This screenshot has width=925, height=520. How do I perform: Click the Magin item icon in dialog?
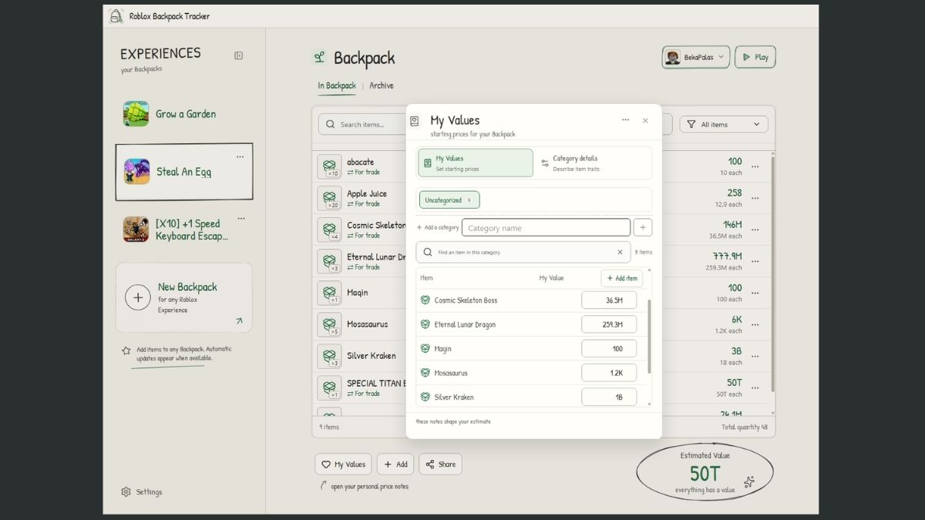click(425, 349)
